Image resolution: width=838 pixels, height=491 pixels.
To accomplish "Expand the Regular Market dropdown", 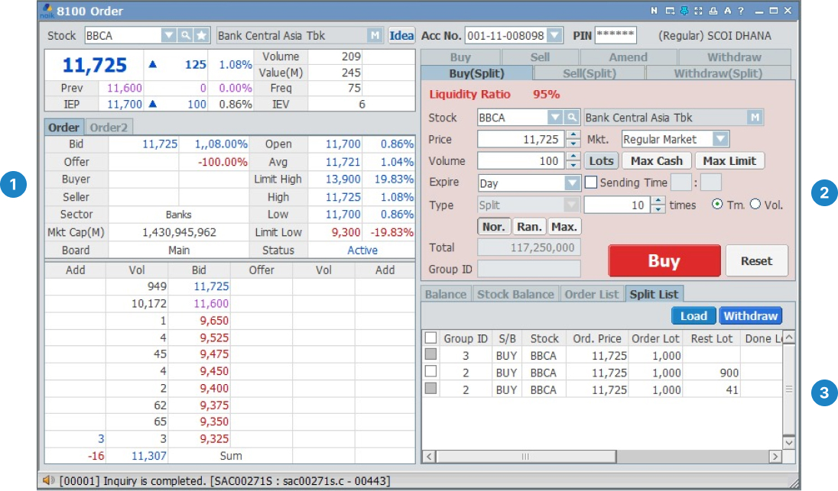I will pyautogui.click(x=720, y=139).
